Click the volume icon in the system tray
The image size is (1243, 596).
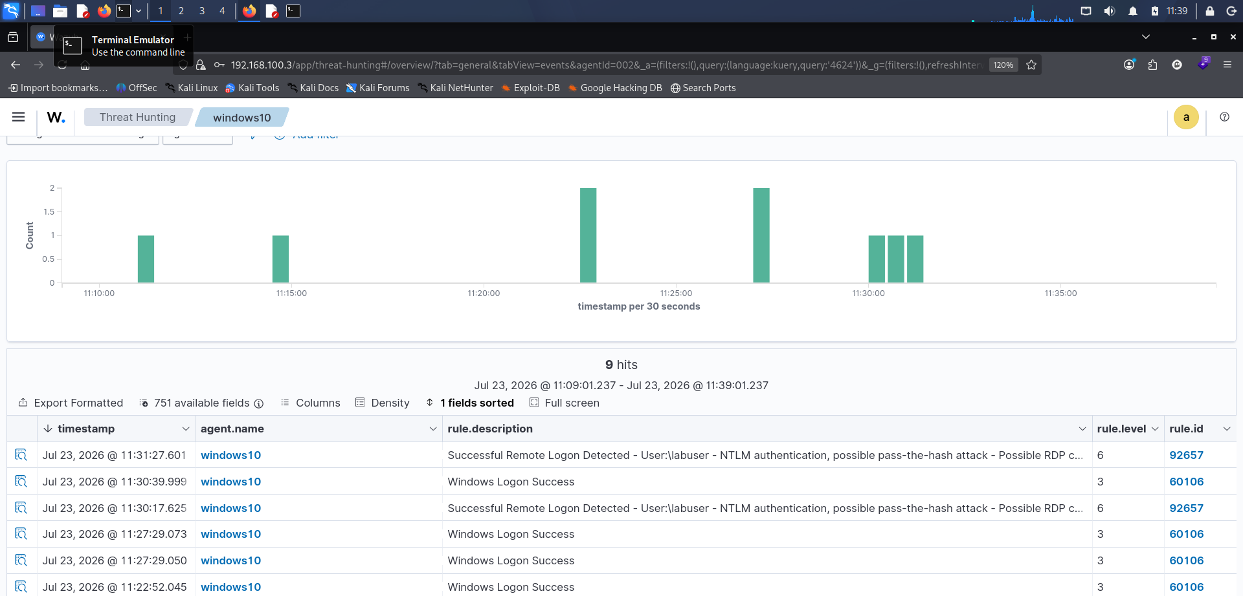point(1109,11)
